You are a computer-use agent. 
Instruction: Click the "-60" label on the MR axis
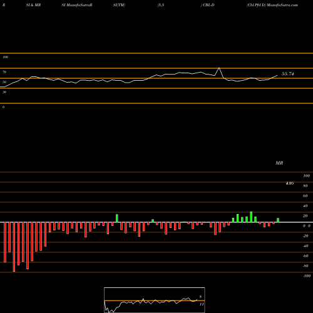pos(305,256)
